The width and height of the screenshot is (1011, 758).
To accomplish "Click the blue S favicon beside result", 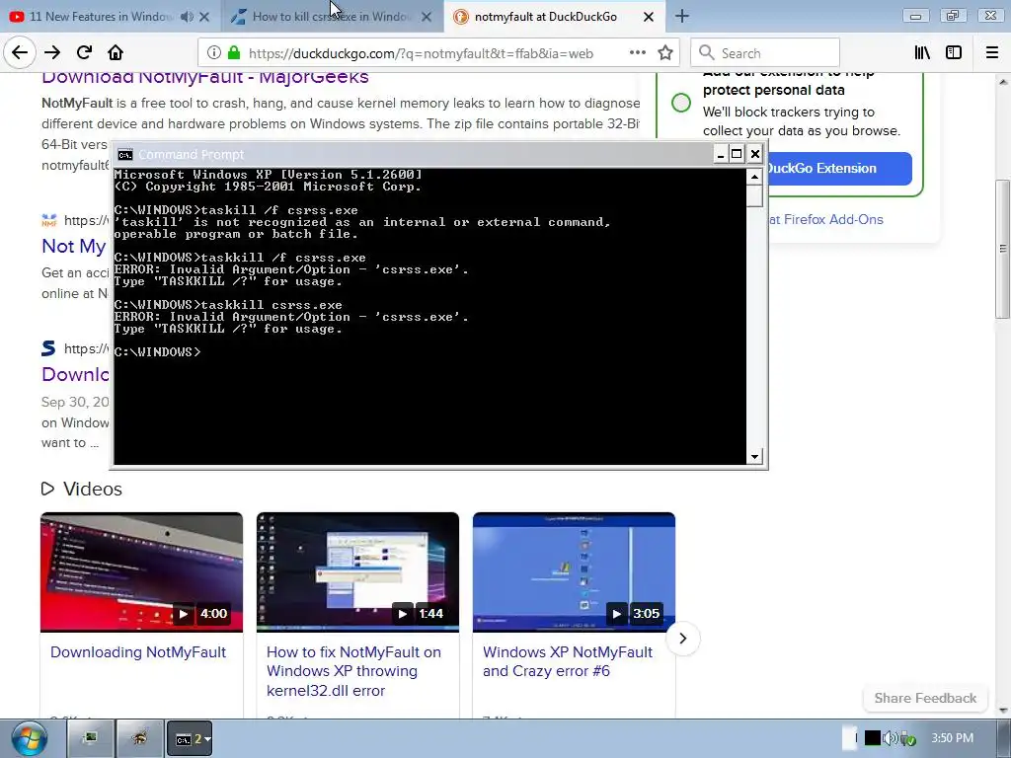I will tap(48, 348).
